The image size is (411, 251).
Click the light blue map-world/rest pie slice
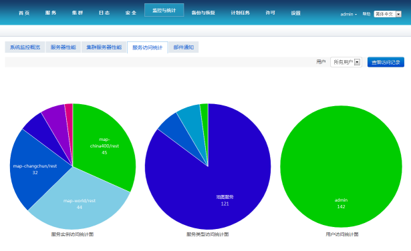tap(79, 204)
